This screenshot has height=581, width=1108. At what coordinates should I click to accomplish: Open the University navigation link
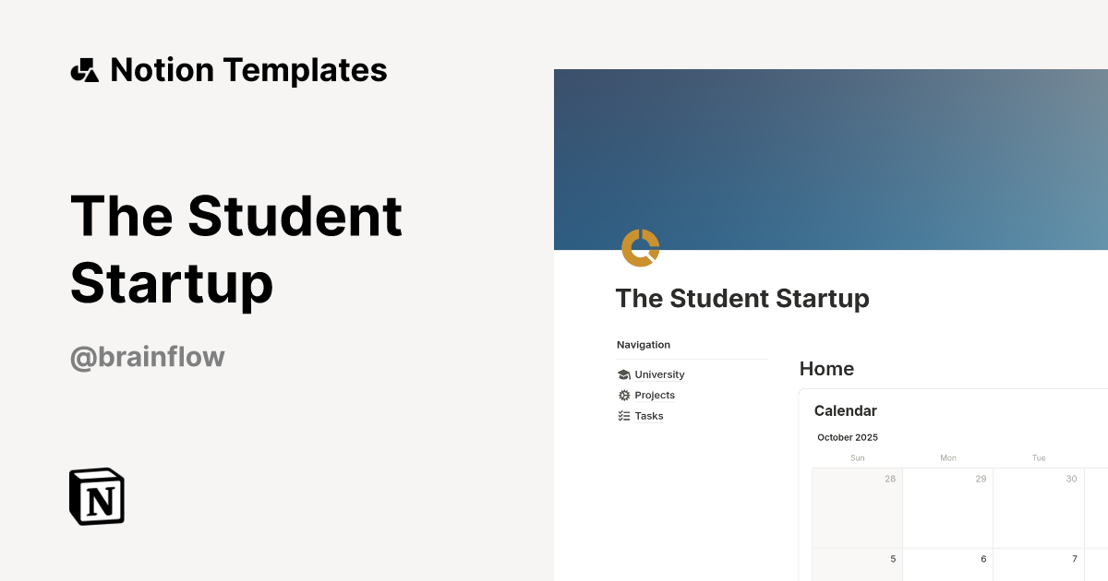point(658,374)
